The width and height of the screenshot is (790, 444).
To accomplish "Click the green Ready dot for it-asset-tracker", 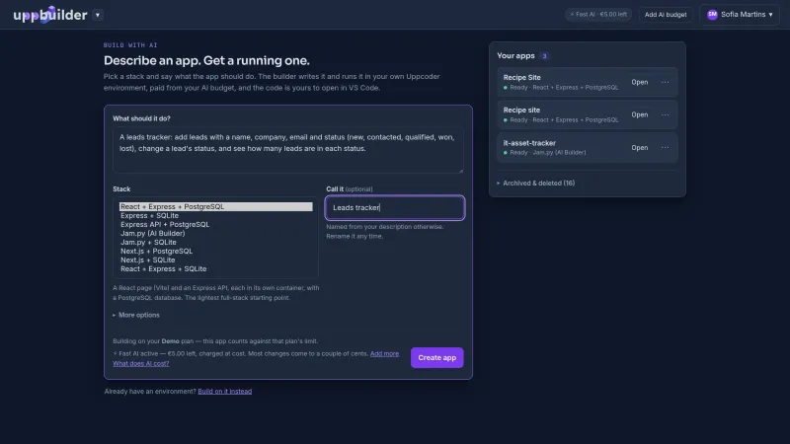I will [x=506, y=153].
